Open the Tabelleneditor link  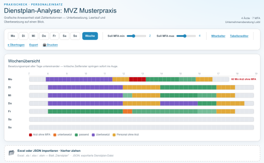tap(239, 36)
